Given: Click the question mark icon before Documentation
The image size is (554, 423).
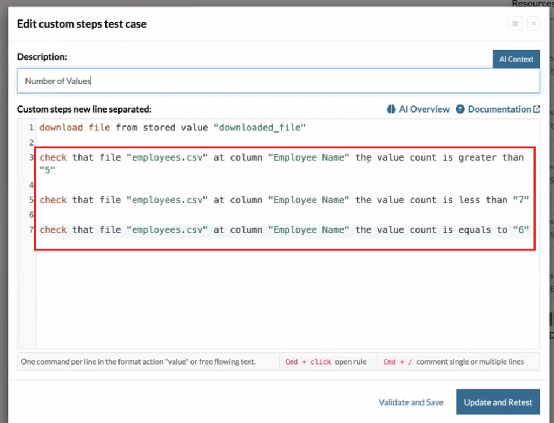Looking at the screenshot, I should 460,109.
